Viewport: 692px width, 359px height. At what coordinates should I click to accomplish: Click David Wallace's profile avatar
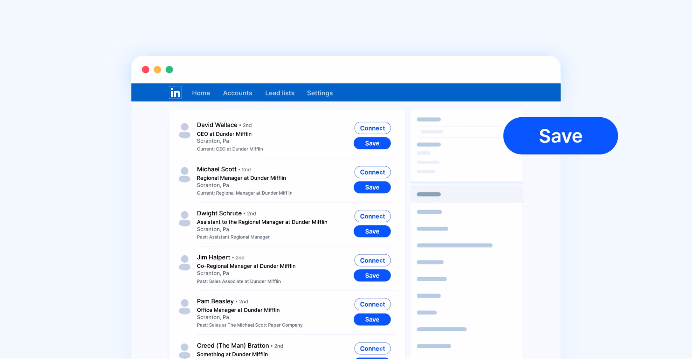(x=185, y=131)
